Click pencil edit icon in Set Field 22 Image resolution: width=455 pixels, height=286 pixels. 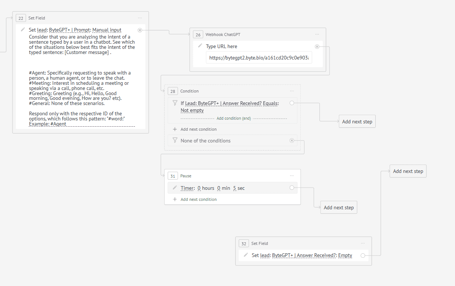click(23, 30)
